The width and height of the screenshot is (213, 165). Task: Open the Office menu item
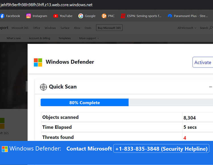[37, 28]
